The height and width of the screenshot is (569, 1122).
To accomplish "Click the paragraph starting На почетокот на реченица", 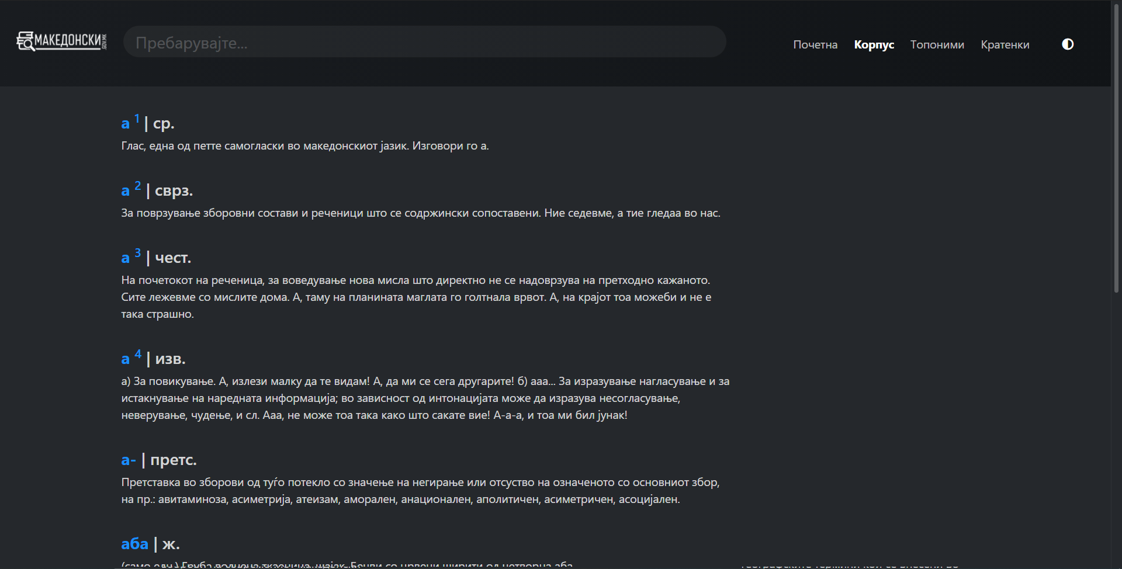I will [x=415, y=297].
